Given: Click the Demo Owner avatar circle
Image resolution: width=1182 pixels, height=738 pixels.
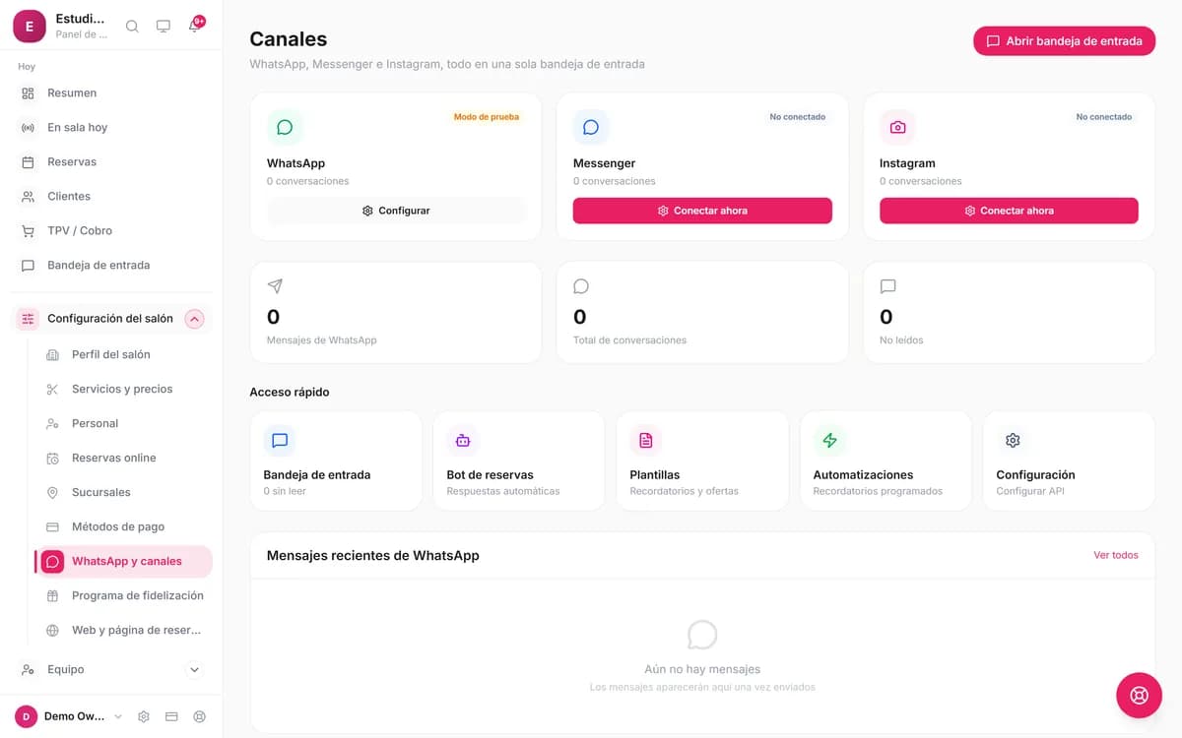Looking at the screenshot, I should [x=27, y=716].
